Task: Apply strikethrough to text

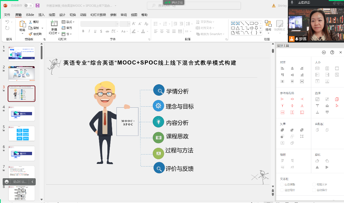Action: pos(107,31)
